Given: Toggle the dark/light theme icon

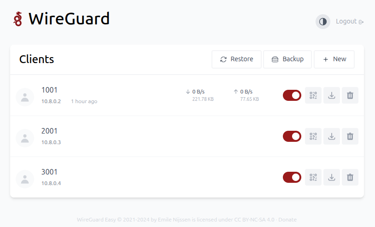Looking at the screenshot, I should coord(323,22).
